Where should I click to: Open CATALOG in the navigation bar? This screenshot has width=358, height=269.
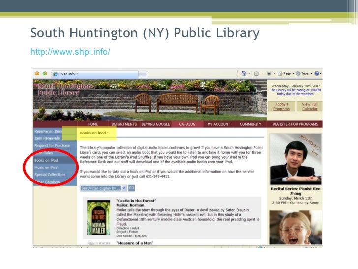[187, 124]
